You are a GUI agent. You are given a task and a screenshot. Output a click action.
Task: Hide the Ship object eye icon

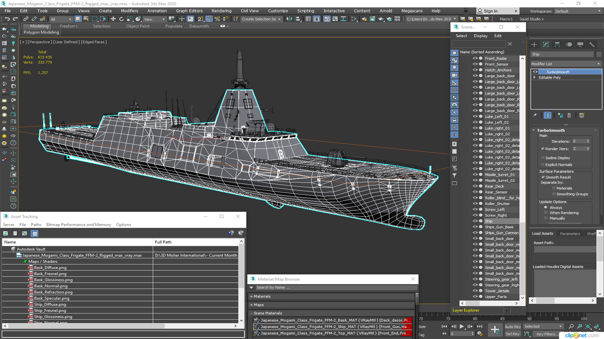[475, 221]
